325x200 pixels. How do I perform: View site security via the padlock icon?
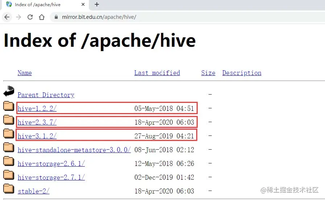(x=56, y=17)
